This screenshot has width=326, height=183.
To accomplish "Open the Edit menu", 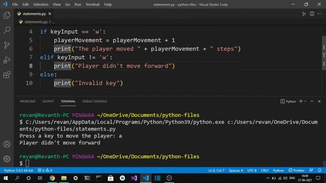I will 25,5.
